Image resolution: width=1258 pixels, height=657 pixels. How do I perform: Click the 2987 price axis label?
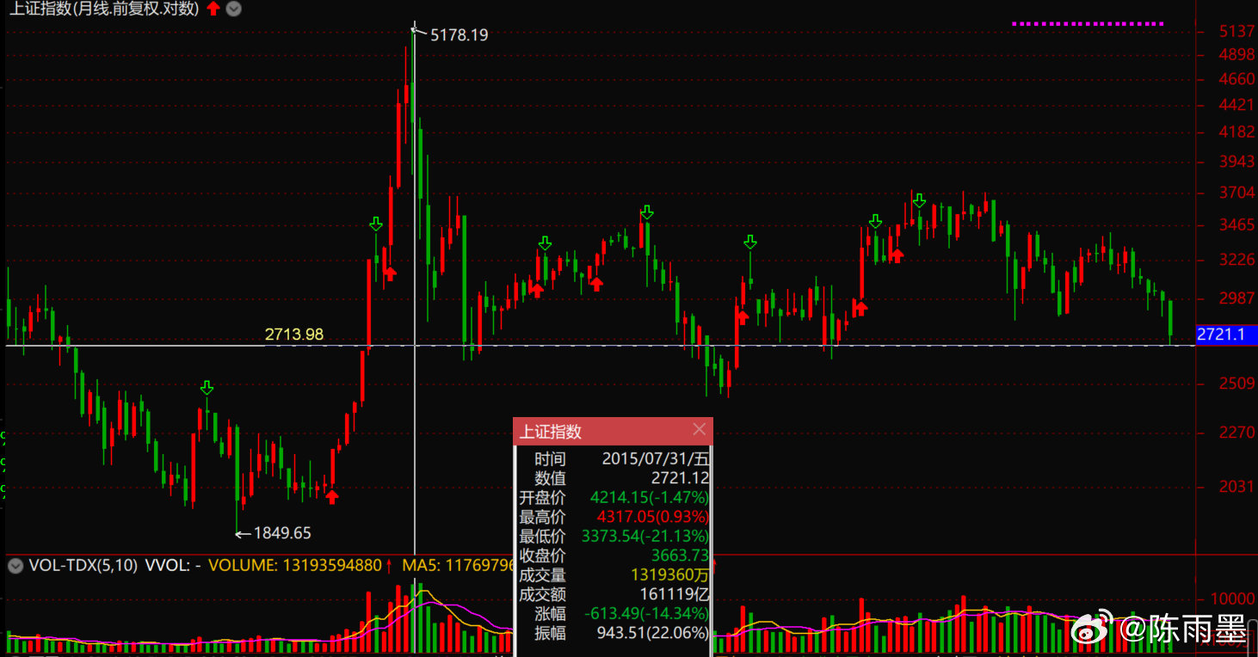(x=1237, y=298)
